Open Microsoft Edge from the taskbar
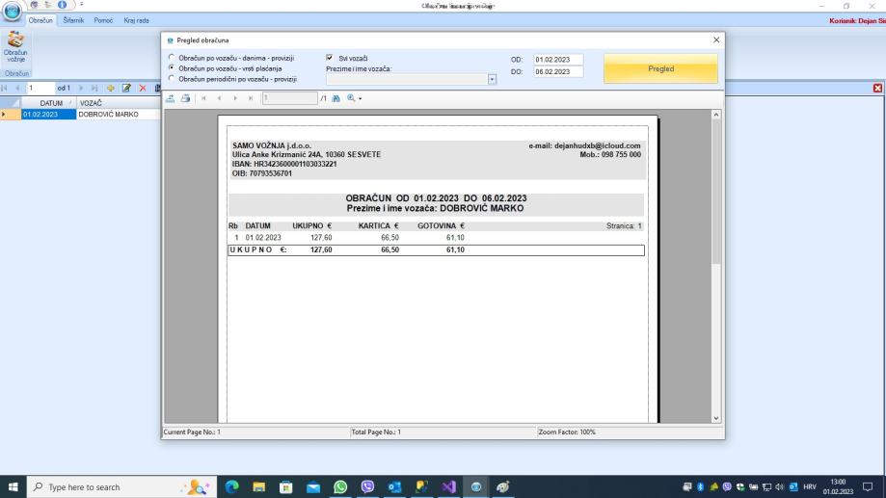The height and width of the screenshot is (498, 886). tap(231, 486)
